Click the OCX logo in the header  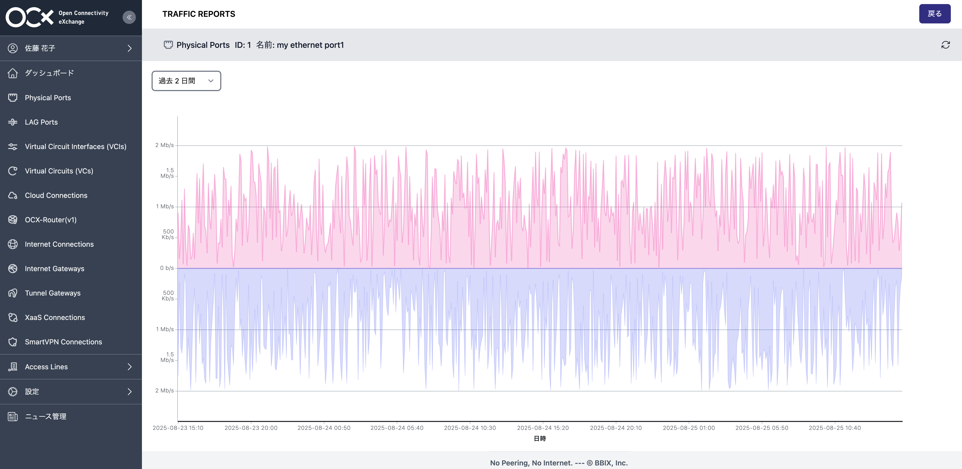(30, 17)
